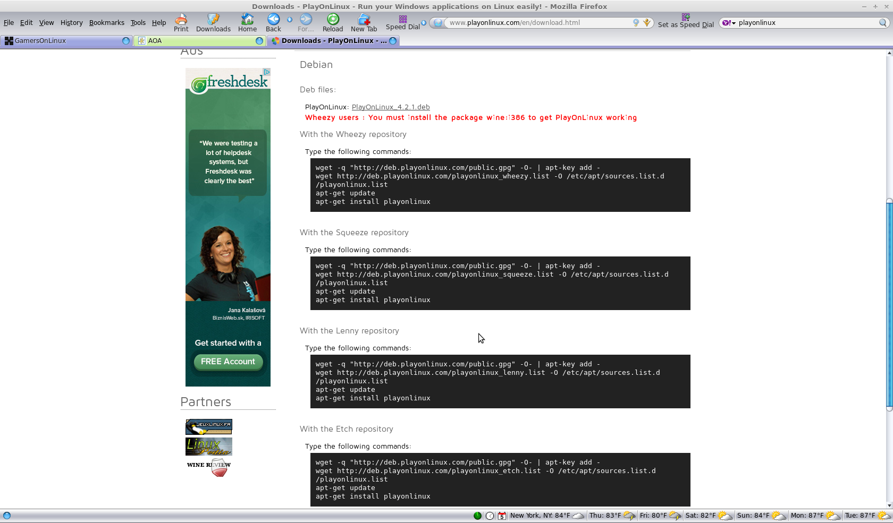This screenshot has width=893, height=523.
Task: Click the Print toolbar icon
Action: point(181,23)
